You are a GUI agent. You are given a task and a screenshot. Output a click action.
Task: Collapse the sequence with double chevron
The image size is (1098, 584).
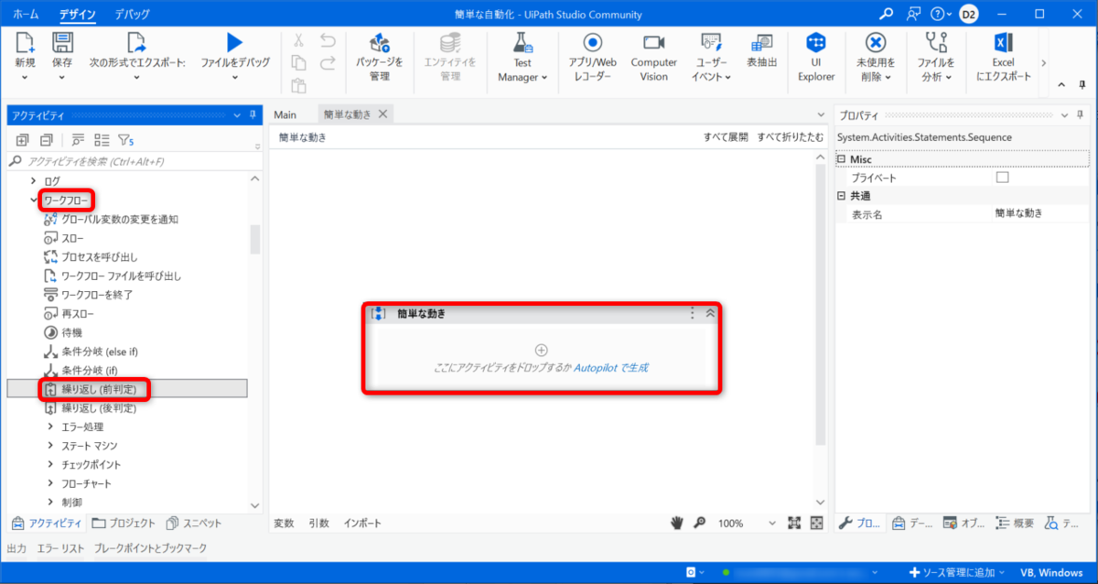pos(710,313)
